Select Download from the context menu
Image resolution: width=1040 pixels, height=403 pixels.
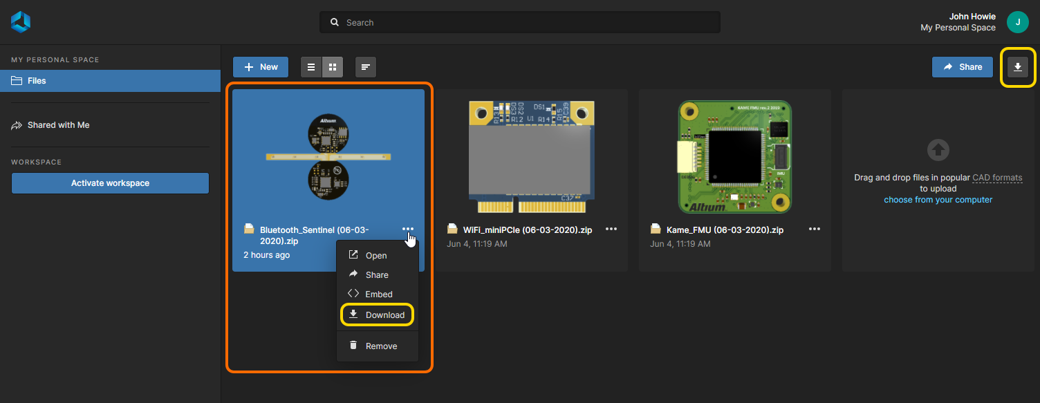click(378, 315)
